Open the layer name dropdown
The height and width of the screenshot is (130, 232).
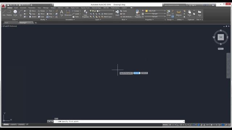point(113,11)
